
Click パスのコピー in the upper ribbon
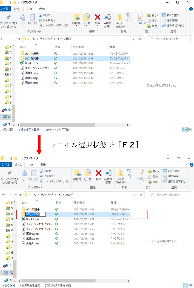coord(47,20)
